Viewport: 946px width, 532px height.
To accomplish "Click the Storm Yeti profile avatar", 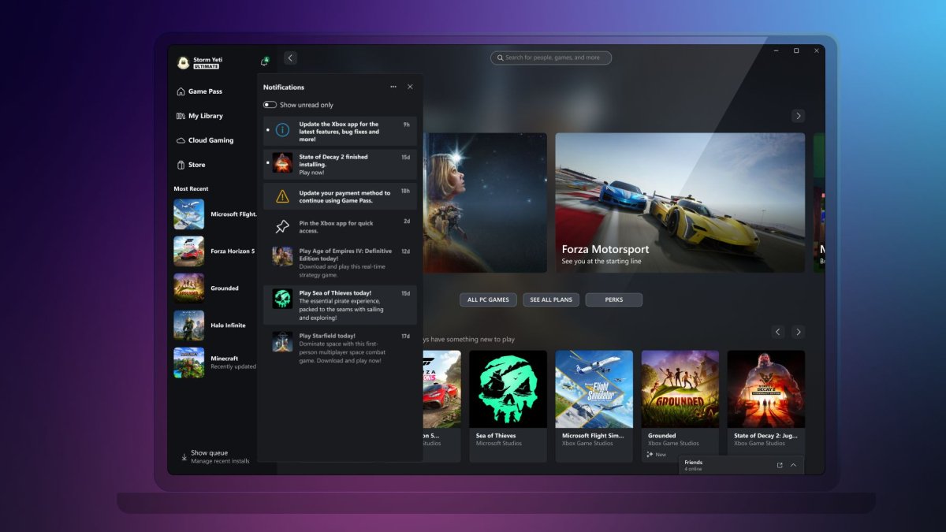I will point(183,61).
